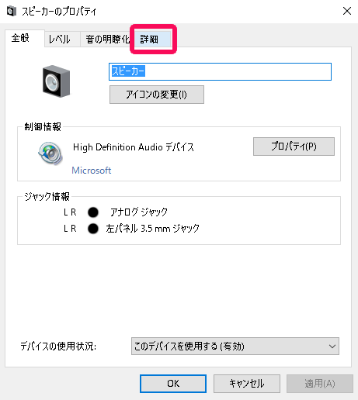Image resolution: width=358 pixels, height=400 pixels.
Task: Close the speaker properties dialog
Action: [x=347, y=11]
